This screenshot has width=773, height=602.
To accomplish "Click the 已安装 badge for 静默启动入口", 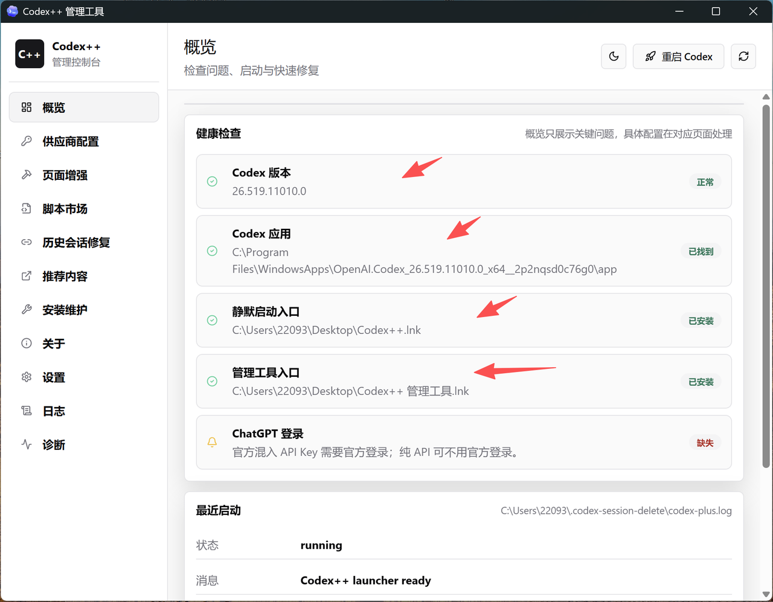I will pos(701,321).
